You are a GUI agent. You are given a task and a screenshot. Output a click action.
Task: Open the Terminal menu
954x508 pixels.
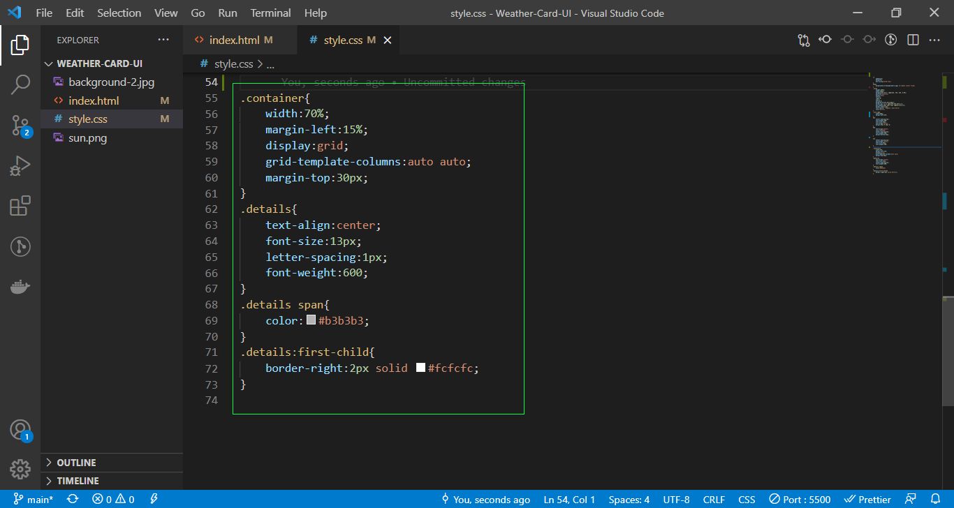click(270, 13)
